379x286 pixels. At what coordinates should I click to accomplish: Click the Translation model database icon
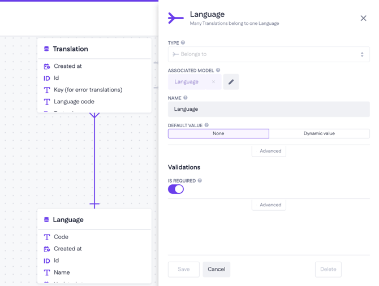click(x=46, y=49)
